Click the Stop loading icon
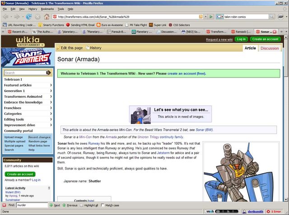289x215 pixels. [38, 17]
